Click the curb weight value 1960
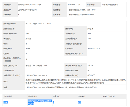This screenshot has width=130, height=107. coord(90,39)
